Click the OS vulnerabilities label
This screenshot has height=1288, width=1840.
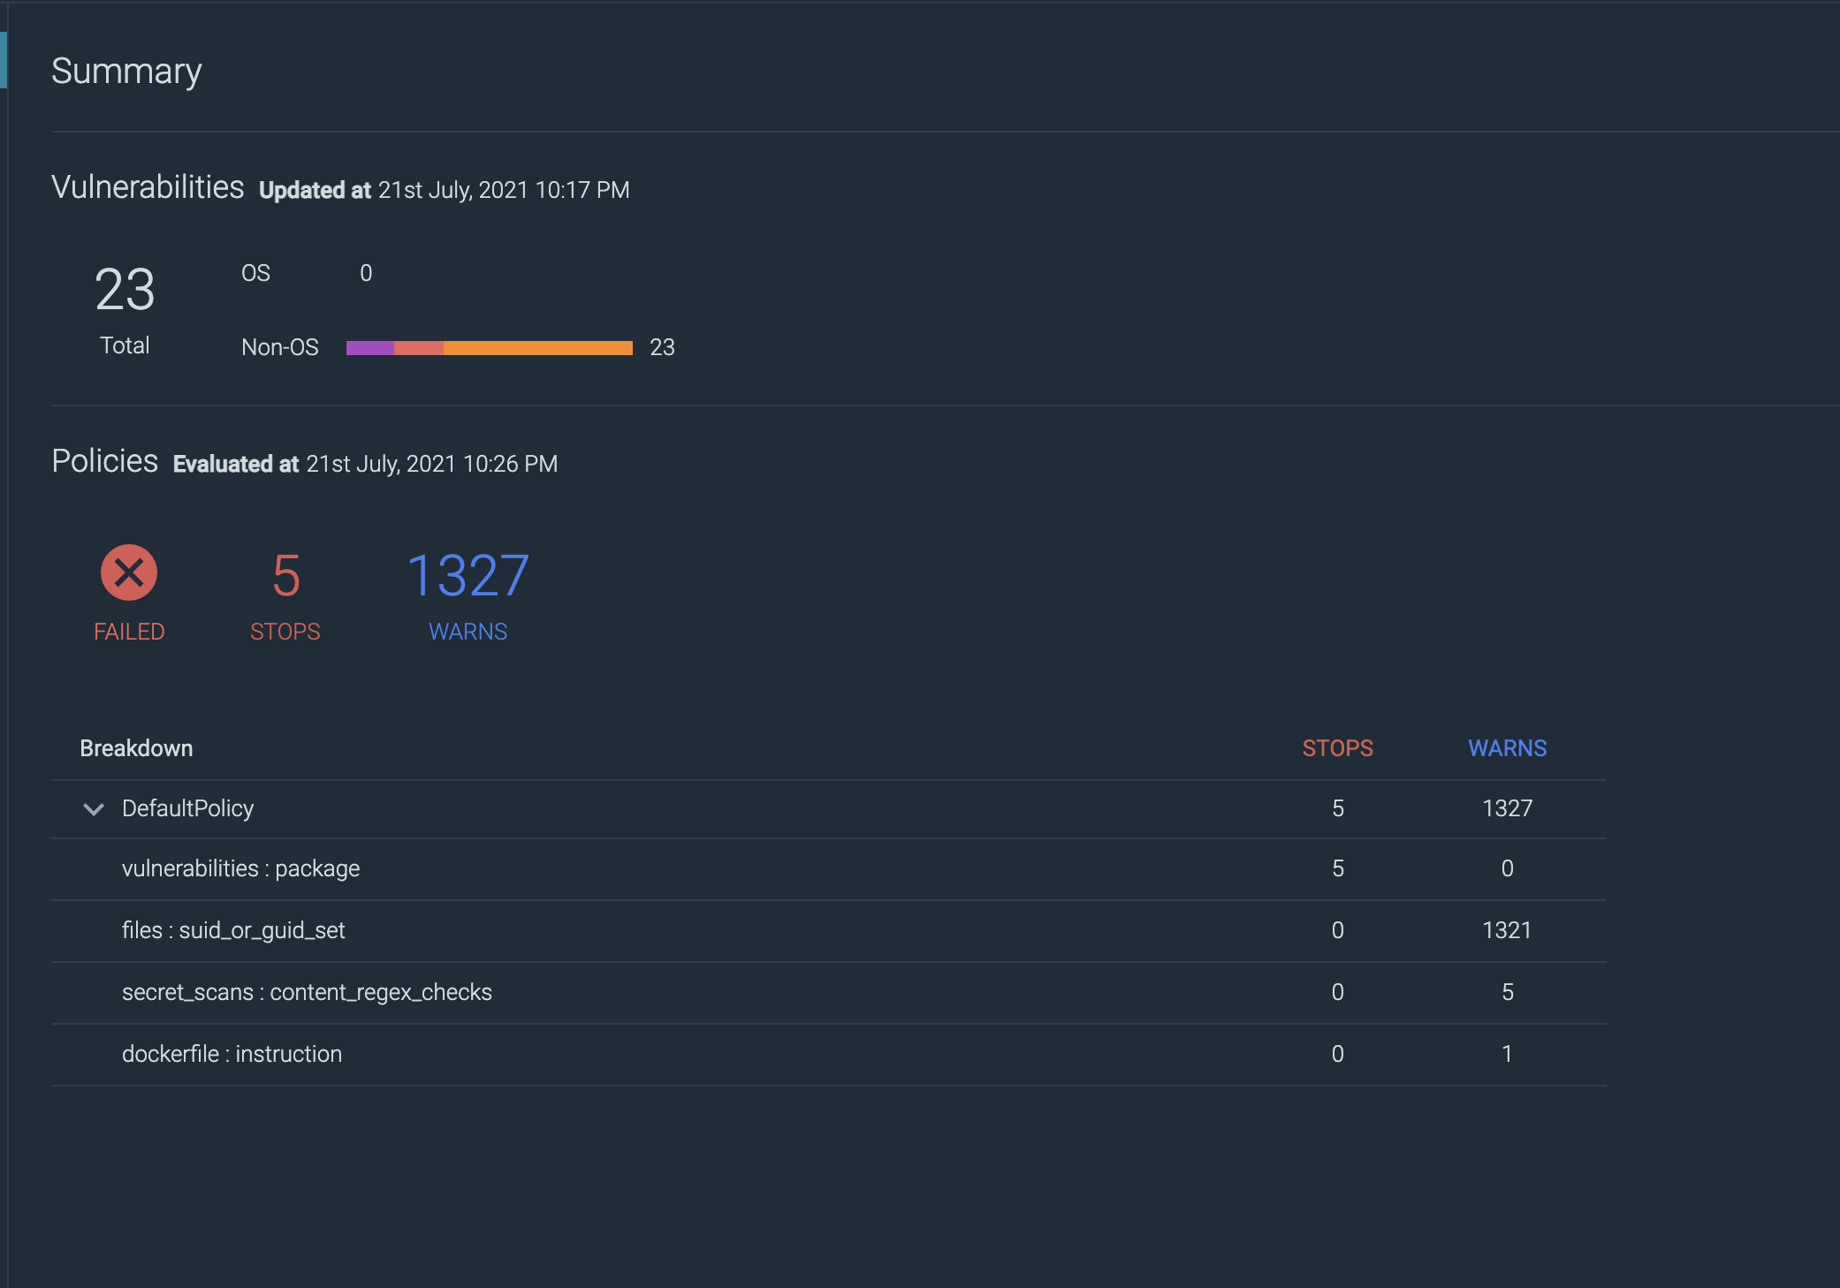(x=256, y=273)
